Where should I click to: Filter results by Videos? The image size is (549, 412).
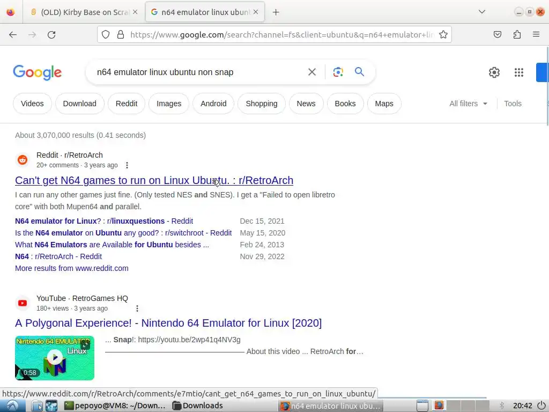[x=32, y=104]
